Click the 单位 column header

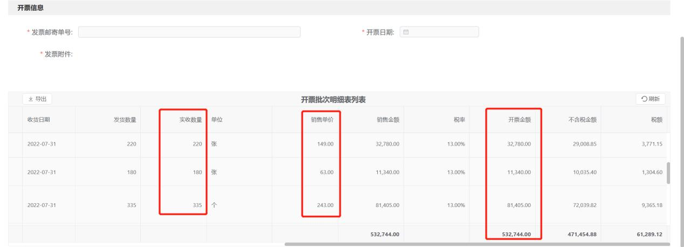coord(216,120)
